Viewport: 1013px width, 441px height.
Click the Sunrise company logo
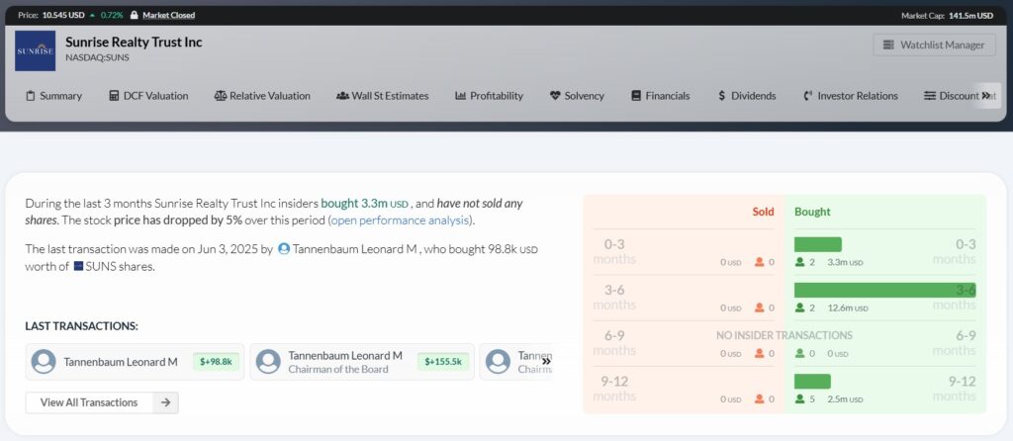tap(35, 50)
